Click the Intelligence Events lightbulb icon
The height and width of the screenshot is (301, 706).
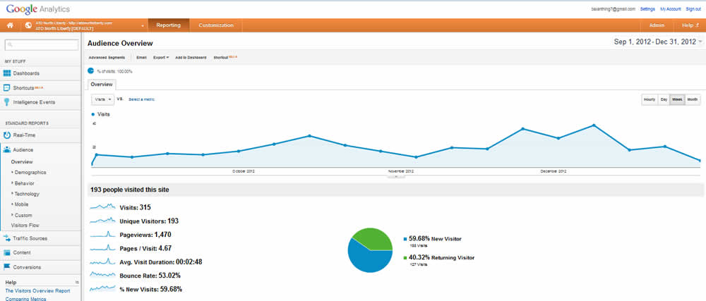click(x=7, y=102)
